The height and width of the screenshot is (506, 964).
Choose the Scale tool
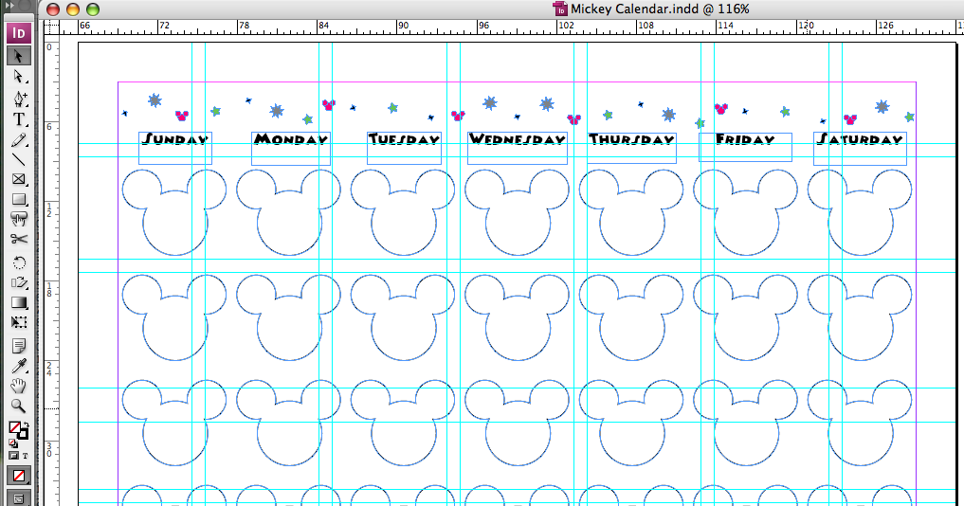[x=18, y=282]
